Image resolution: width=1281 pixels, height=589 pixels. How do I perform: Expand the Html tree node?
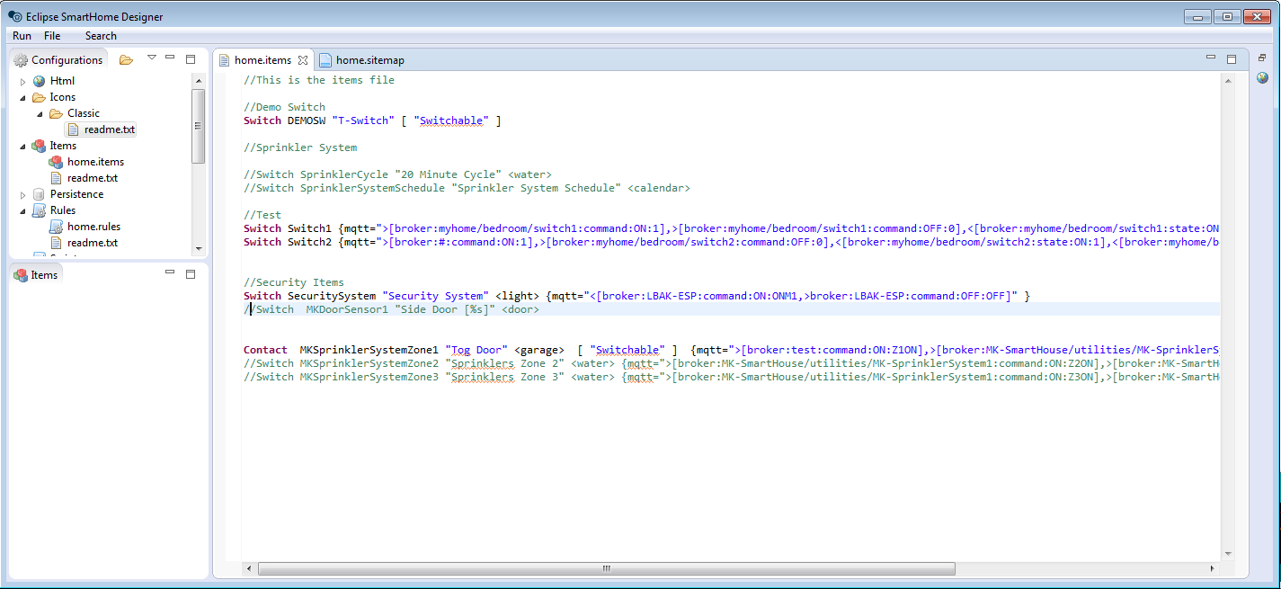pyautogui.click(x=23, y=81)
